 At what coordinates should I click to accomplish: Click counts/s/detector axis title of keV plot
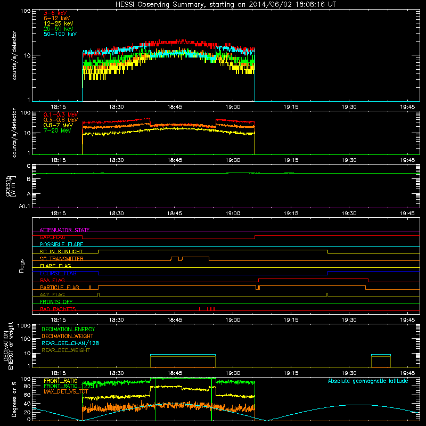click(x=14, y=55)
